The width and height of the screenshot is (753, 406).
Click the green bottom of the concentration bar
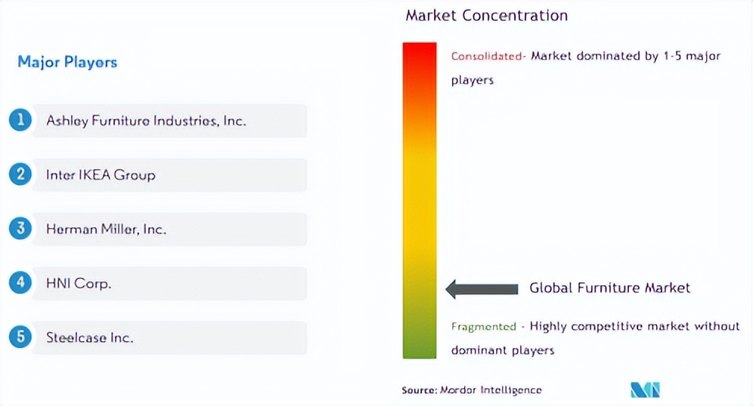pyautogui.click(x=420, y=347)
